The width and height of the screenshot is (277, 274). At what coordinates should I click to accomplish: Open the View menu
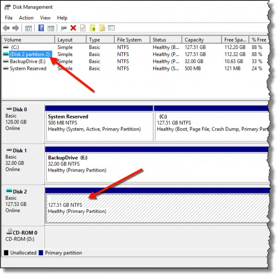45,18
